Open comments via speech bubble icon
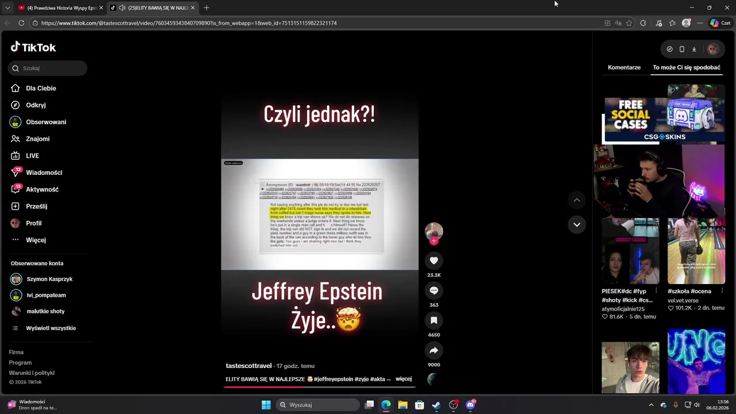736x414 pixels. tap(434, 290)
